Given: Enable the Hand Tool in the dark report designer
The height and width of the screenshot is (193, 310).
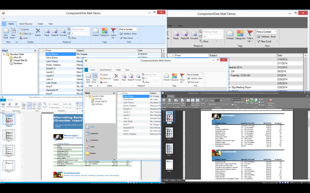Looking at the screenshot, I should tap(236, 100).
